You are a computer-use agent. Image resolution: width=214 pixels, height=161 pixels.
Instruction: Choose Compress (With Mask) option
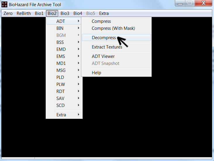tap(116, 28)
